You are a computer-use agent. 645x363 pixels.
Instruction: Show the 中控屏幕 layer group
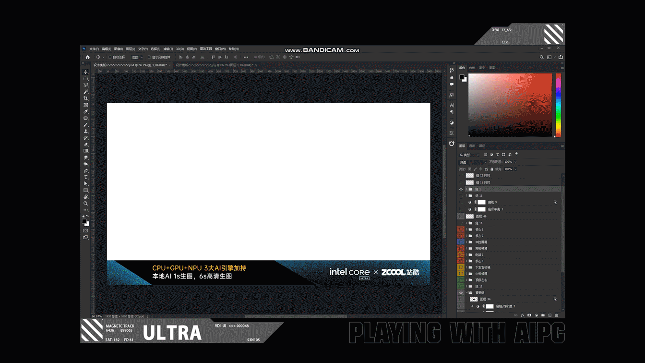[461, 242]
